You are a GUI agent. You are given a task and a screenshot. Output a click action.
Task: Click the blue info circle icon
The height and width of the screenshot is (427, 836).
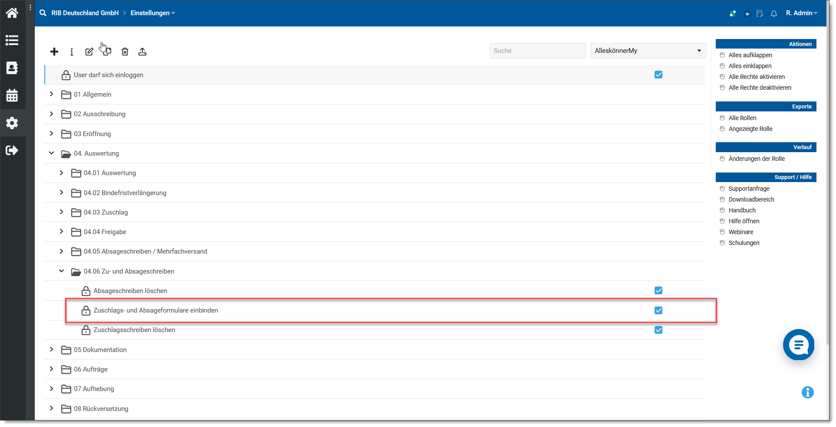click(x=808, y=392)
